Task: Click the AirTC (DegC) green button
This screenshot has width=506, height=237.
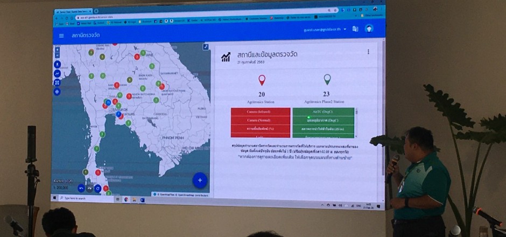Action: pos(323,111)
